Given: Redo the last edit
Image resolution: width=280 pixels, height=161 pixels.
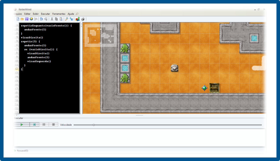Looking at the screenshot, I should (46, 19).
